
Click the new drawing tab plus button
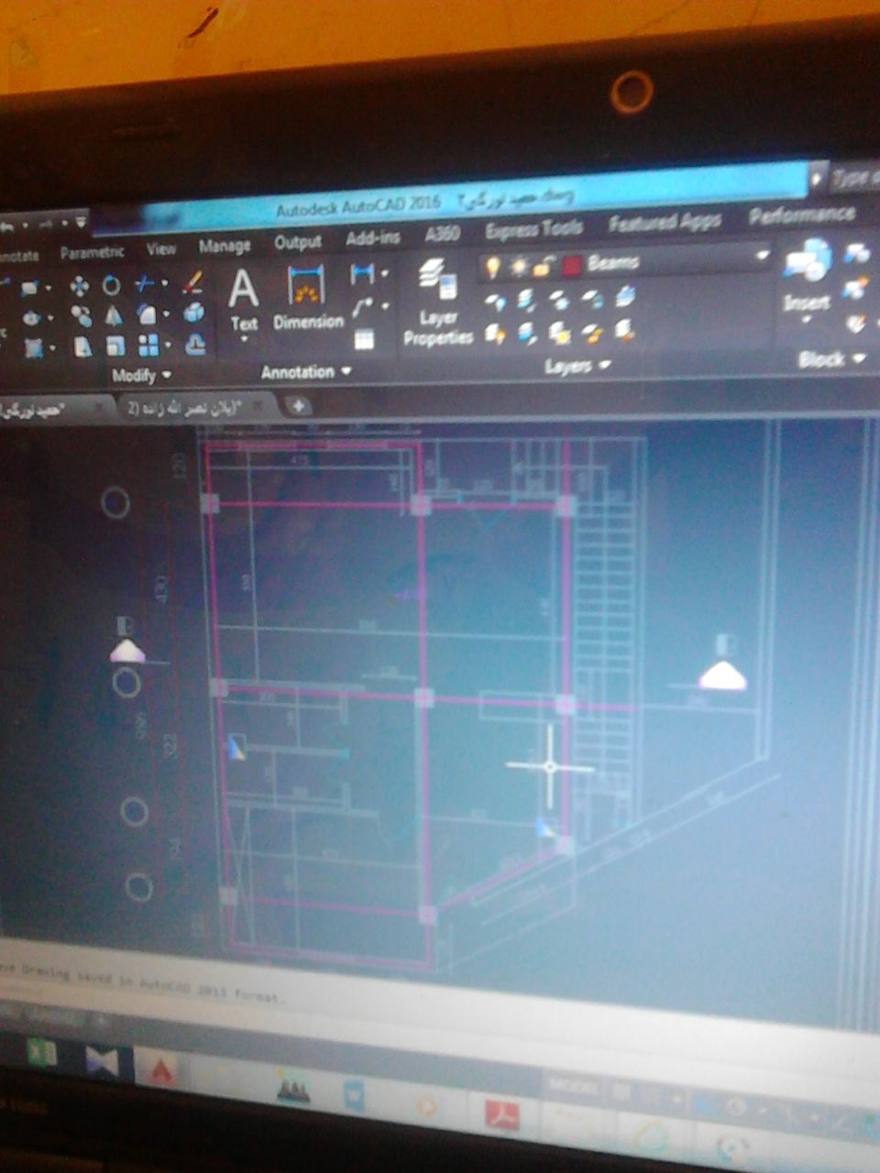tap(299, 405)
